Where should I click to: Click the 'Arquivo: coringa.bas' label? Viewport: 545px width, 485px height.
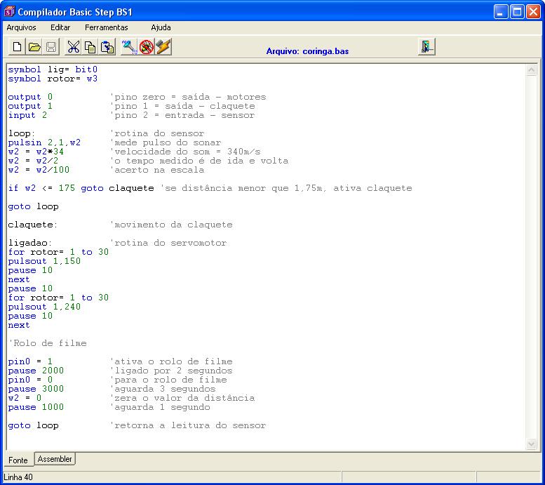click(x=307, y=51)
